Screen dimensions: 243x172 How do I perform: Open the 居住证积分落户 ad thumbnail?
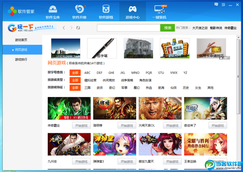pyautogui.click(x=66, y=48)
